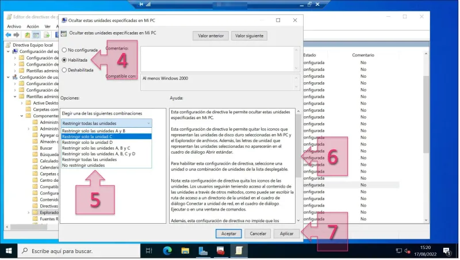This screenshot has height=260, width=460.
Task: Collapse the Componentes tree node
Action: [22, 116]
